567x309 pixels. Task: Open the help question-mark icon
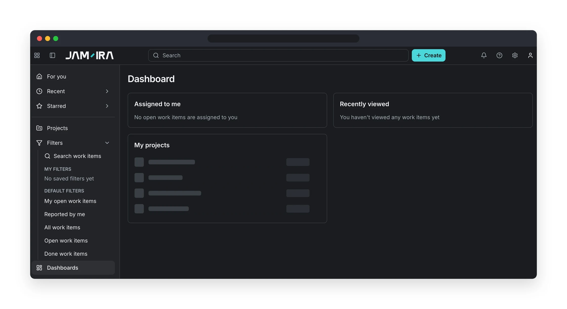tap(499, 55)
